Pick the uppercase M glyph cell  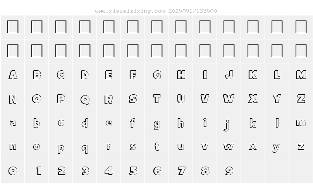pos(301,75)
